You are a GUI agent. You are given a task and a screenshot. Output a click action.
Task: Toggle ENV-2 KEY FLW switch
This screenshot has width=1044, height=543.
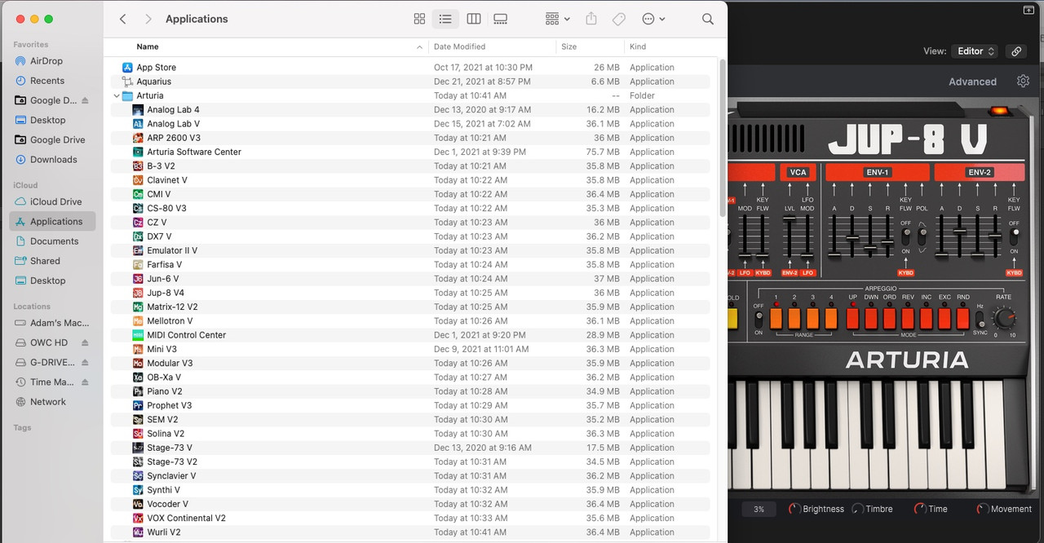pyautogui.click(x=1014, y=236)
